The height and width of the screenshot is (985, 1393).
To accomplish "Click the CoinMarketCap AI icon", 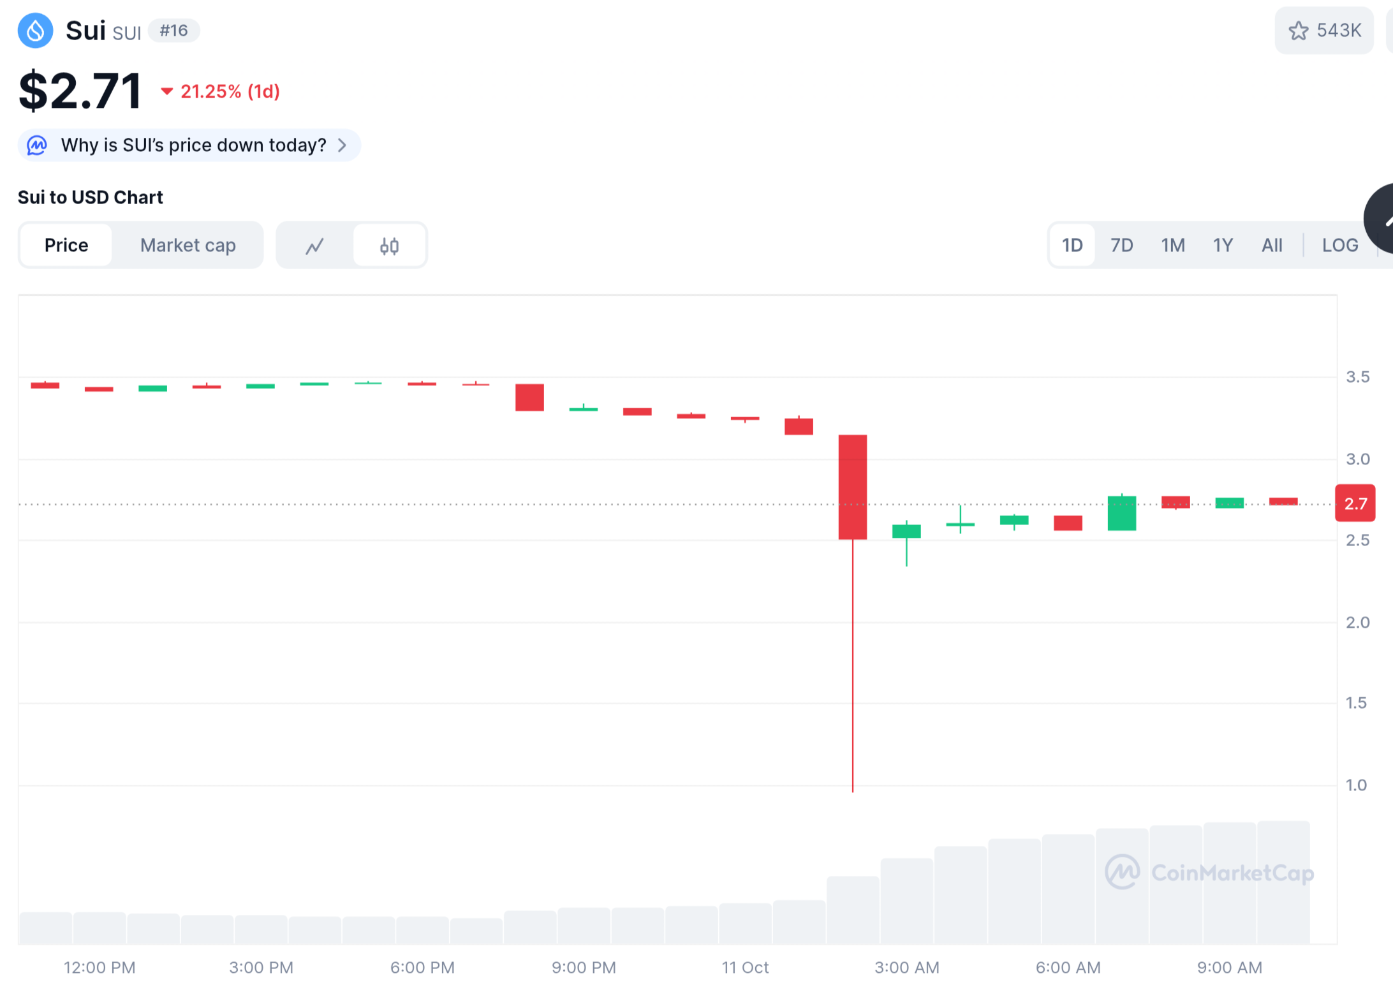I will click(37, 145).
